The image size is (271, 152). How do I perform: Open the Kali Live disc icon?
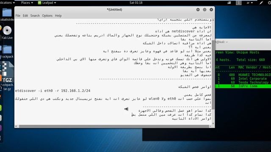pos(7,33)
